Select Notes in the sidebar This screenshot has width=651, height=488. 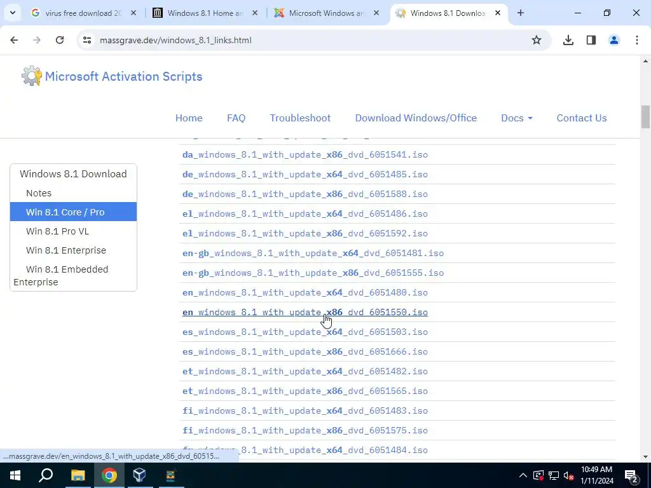coord(39,193)
